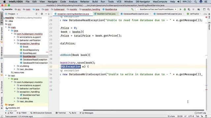This screenshot has height=118, width=211.
Task: Toggle the Ant tool window on right
Action: click(x=209, y=16)
